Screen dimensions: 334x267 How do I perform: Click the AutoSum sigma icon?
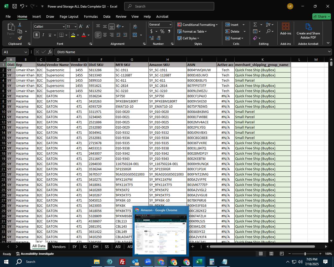pyautogui.click(x=255, y=25)
